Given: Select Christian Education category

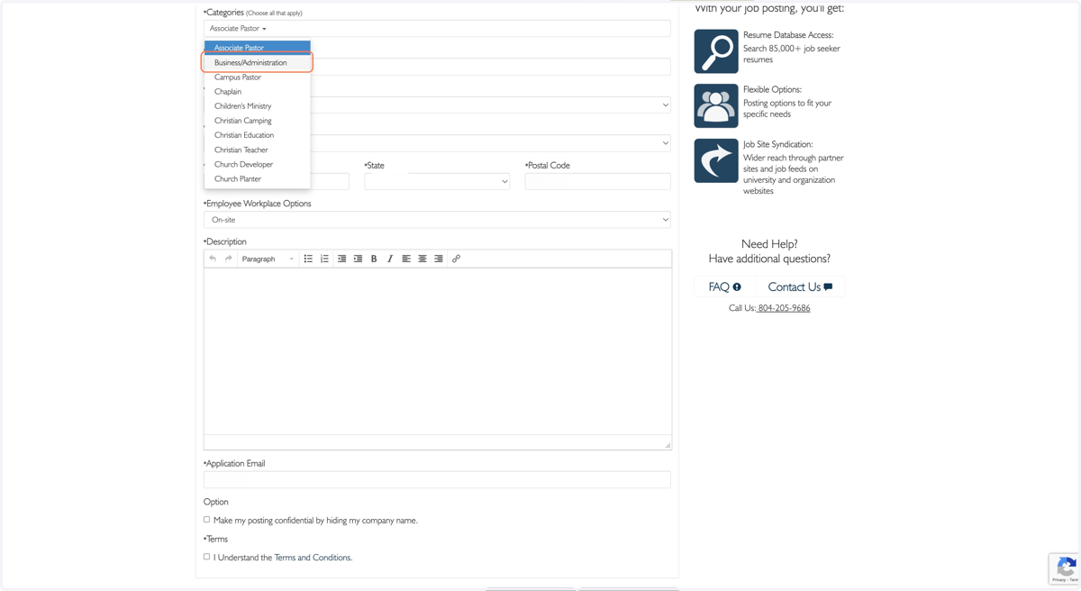Looking at the screenshot, I should (257, 135).
